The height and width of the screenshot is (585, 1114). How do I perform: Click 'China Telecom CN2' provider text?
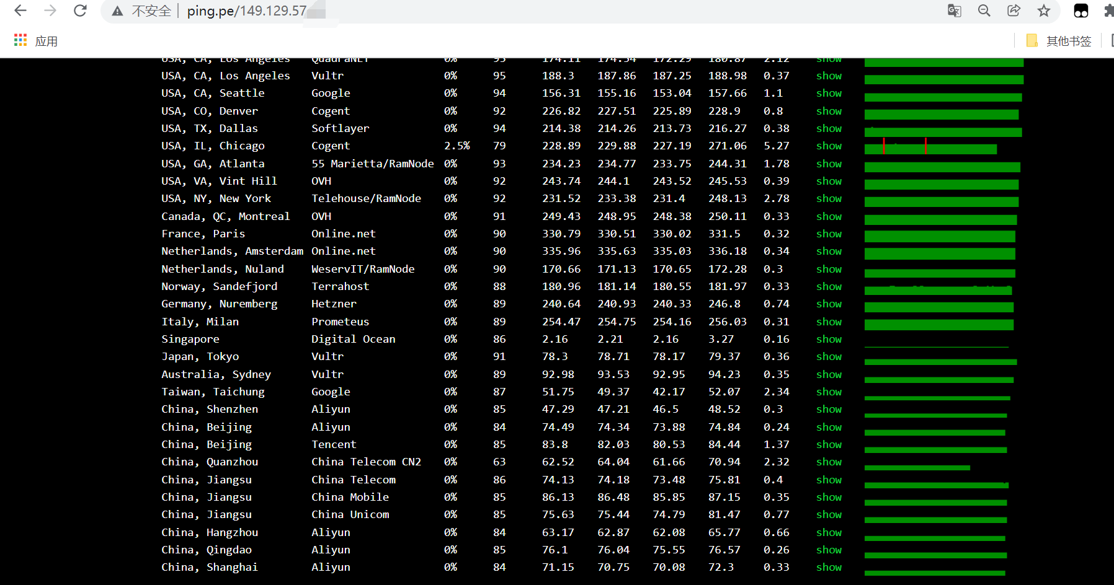point(366,462)
